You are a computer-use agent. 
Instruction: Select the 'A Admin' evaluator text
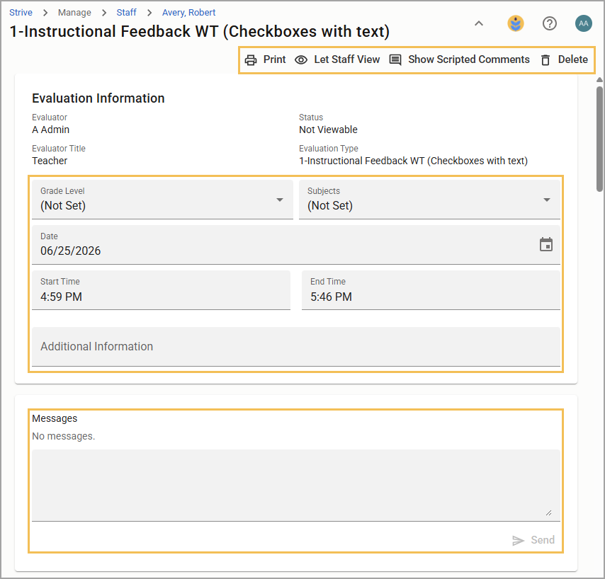click(x=50, y=130)
